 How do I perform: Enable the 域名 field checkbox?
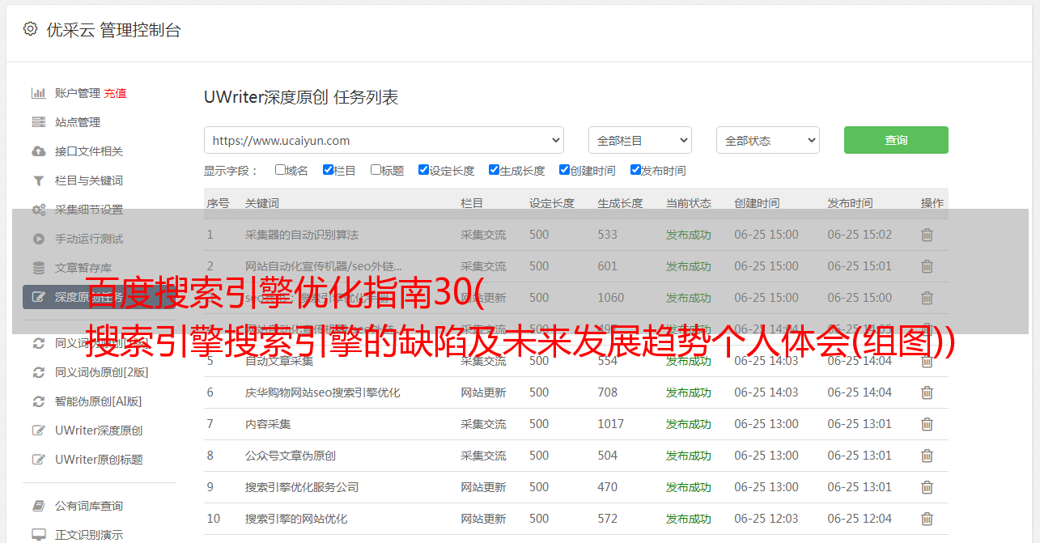(280, 170)
